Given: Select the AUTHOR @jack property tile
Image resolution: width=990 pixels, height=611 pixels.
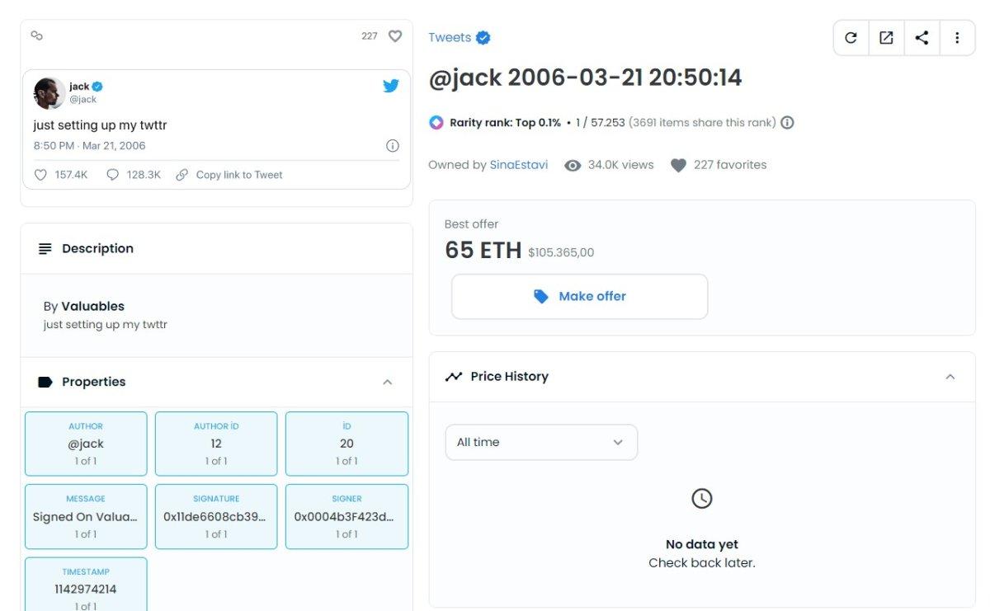Looking at the screenshot, I should (86, 444).
